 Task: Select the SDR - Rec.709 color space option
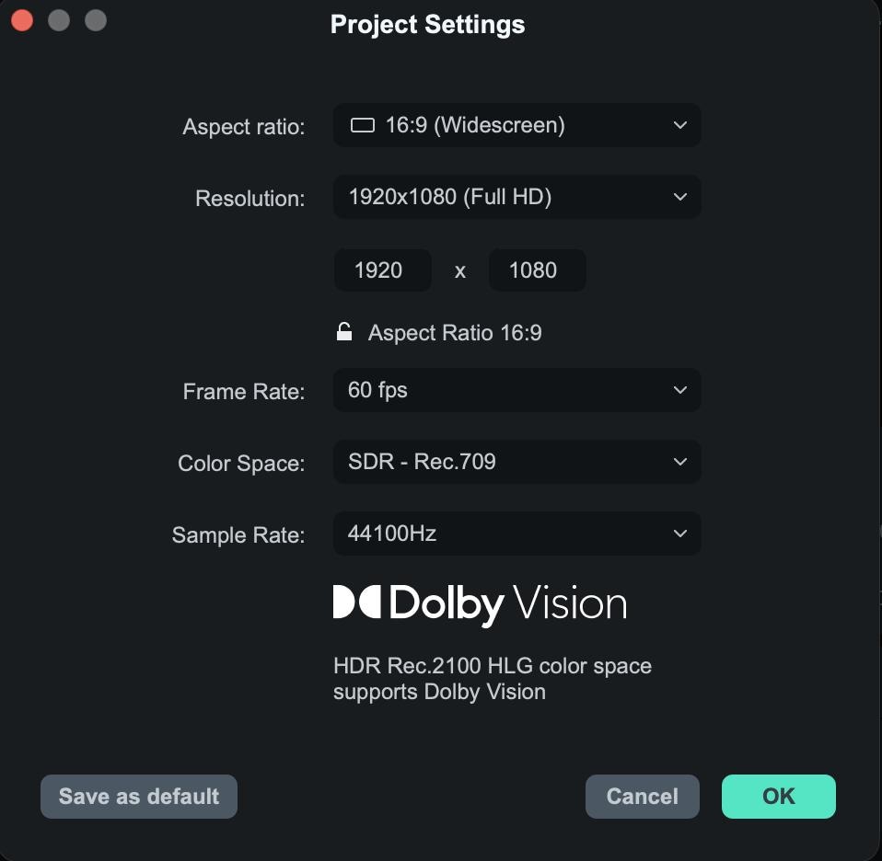pyautogui.click(x=516, y=462)
